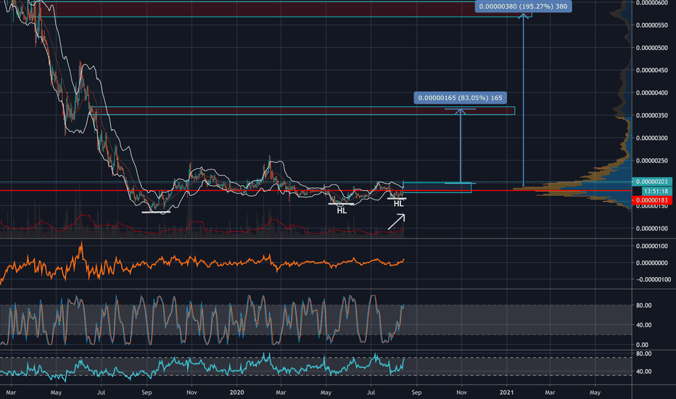The width and height of the screenshot is (676, 399).
Task: Click the teal 0.00000203 current price tag
Action: pyautogui.click(x=651, y=181)
